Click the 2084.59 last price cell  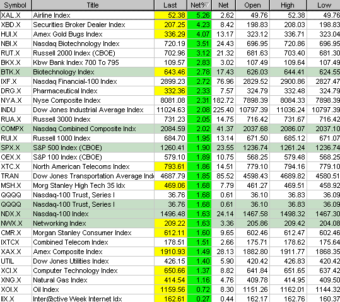pos(170,129)
